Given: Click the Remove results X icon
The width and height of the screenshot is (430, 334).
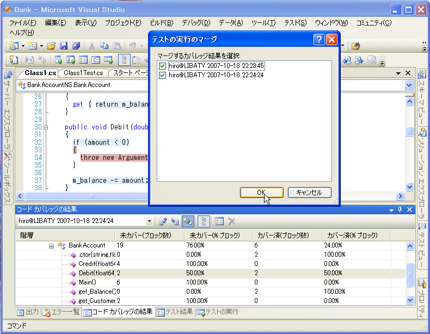Looking at the screenshot, I should pyautogui.click(x=232, y=221).
